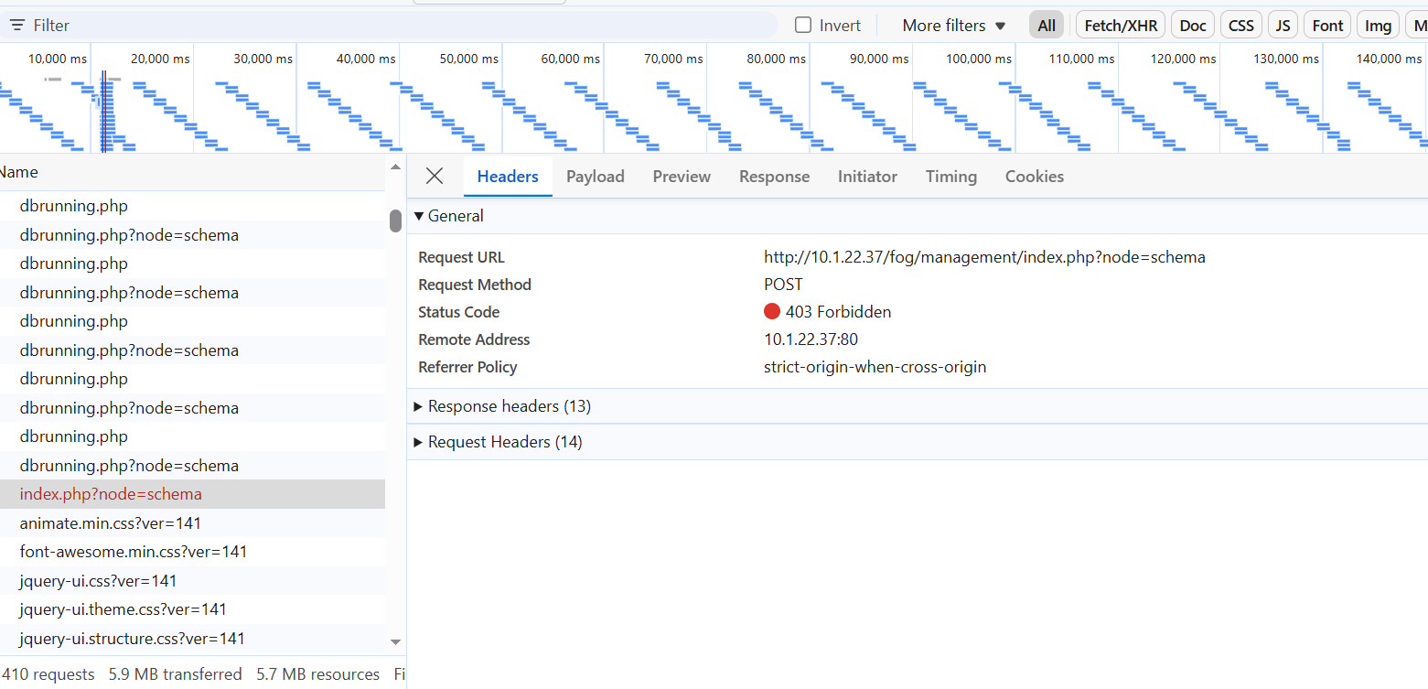Select the font-awesome.min.css?ver=141 request
The image size is (1428, 689).
192,552
